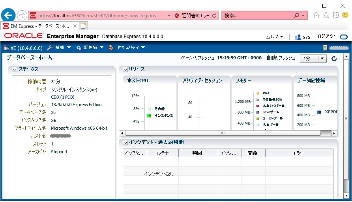
Task: Sort by インスタ... column header
Action: (x=135, y=153)
